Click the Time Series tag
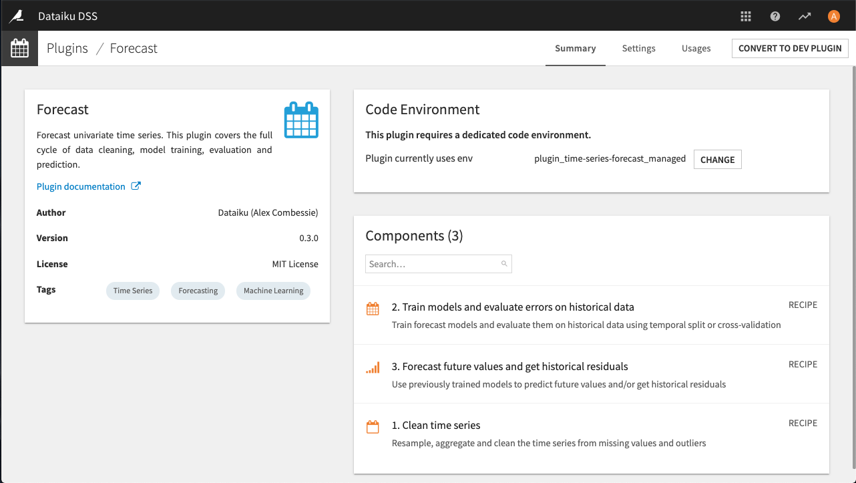Viewport: 856px width, 483px height. 133,291
